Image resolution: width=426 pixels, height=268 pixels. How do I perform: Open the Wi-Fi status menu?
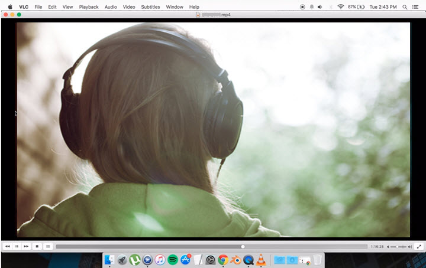[341, 7]
